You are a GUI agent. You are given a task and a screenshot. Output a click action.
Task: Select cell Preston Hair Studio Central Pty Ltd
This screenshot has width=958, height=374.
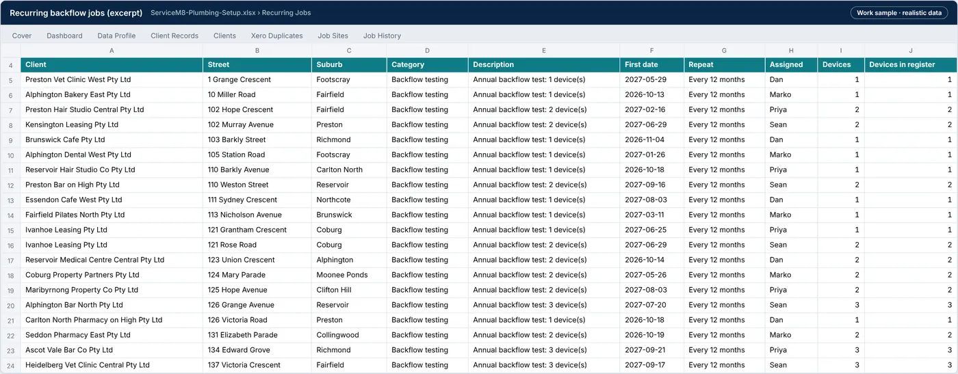[112, 110]
